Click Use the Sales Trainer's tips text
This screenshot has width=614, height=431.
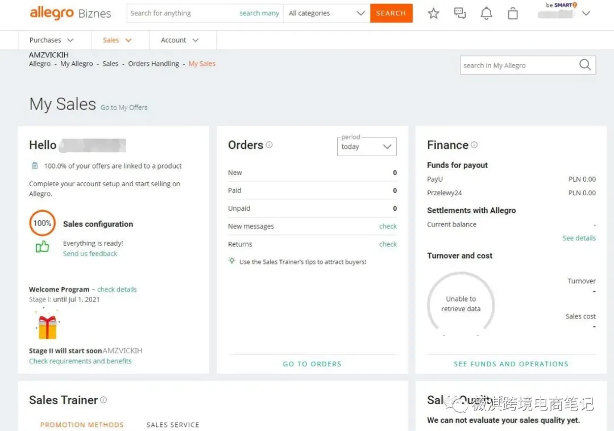click(x=302, y=262)
